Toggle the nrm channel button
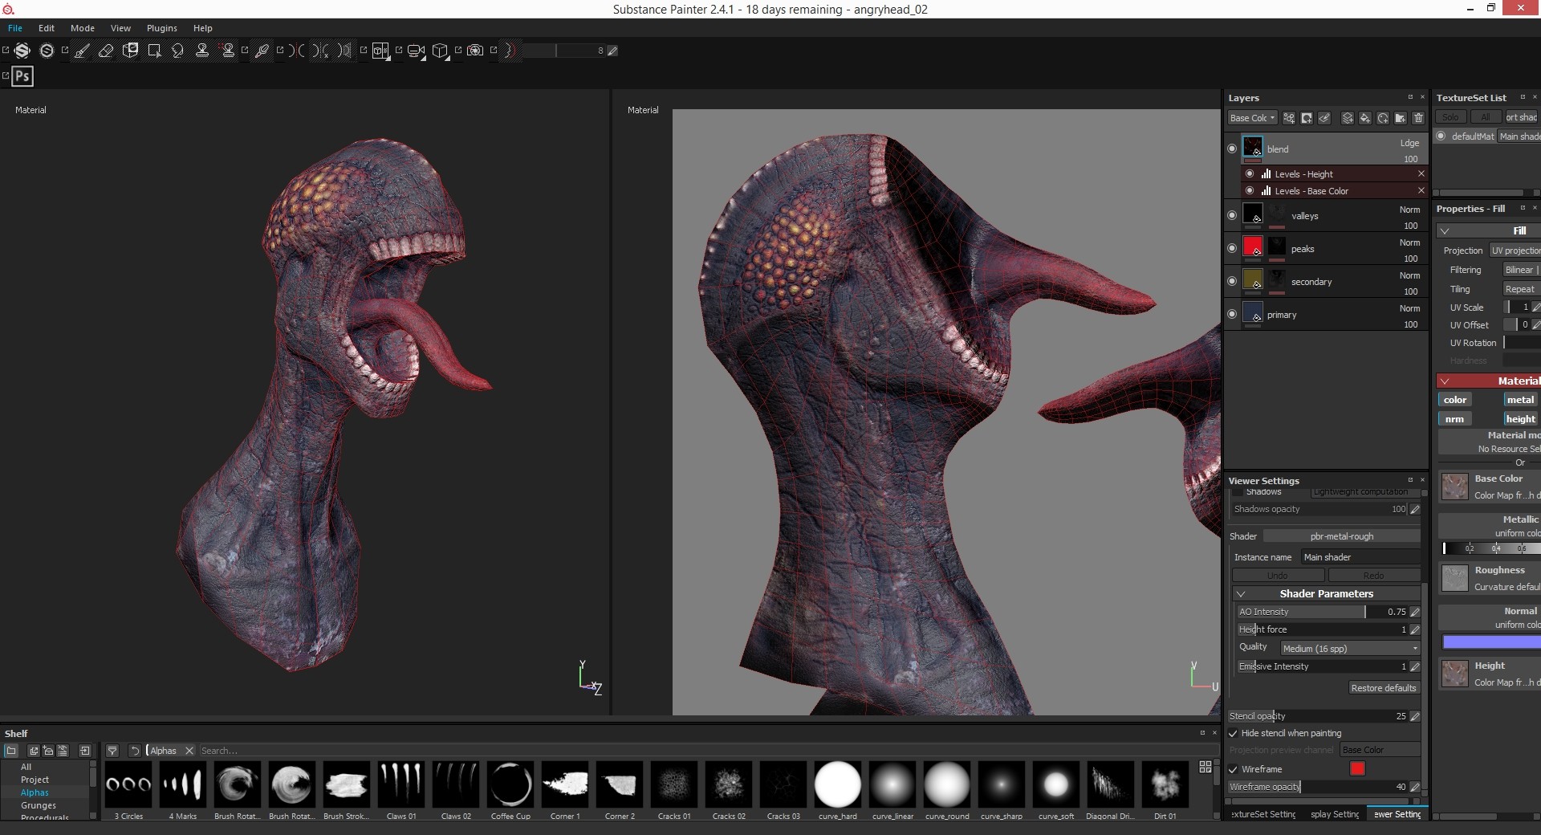Viewport: 1541px width, 835px height. point(1454,419)
